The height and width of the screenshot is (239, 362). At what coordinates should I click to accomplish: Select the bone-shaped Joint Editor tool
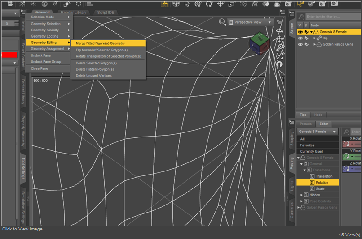pyautogui.click(x=243, y=4)
